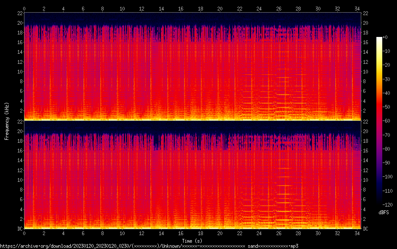This screenshot has height=249, width=397.
Task: Click the "dBFS" label below color bar
Action: click(x=384, y=212)
